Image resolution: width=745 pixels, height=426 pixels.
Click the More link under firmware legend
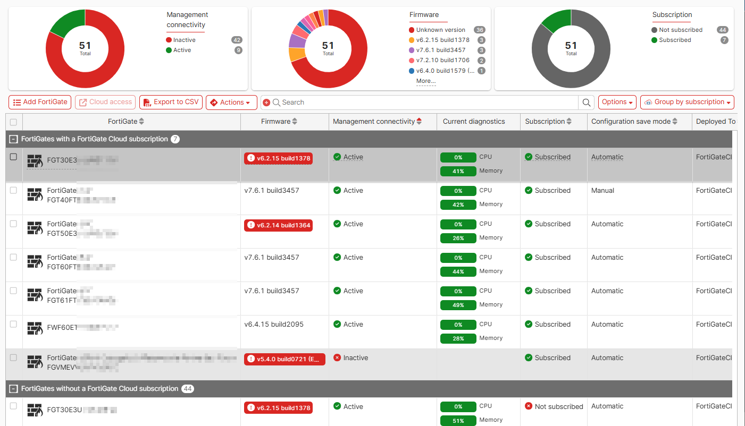point(425,81)
